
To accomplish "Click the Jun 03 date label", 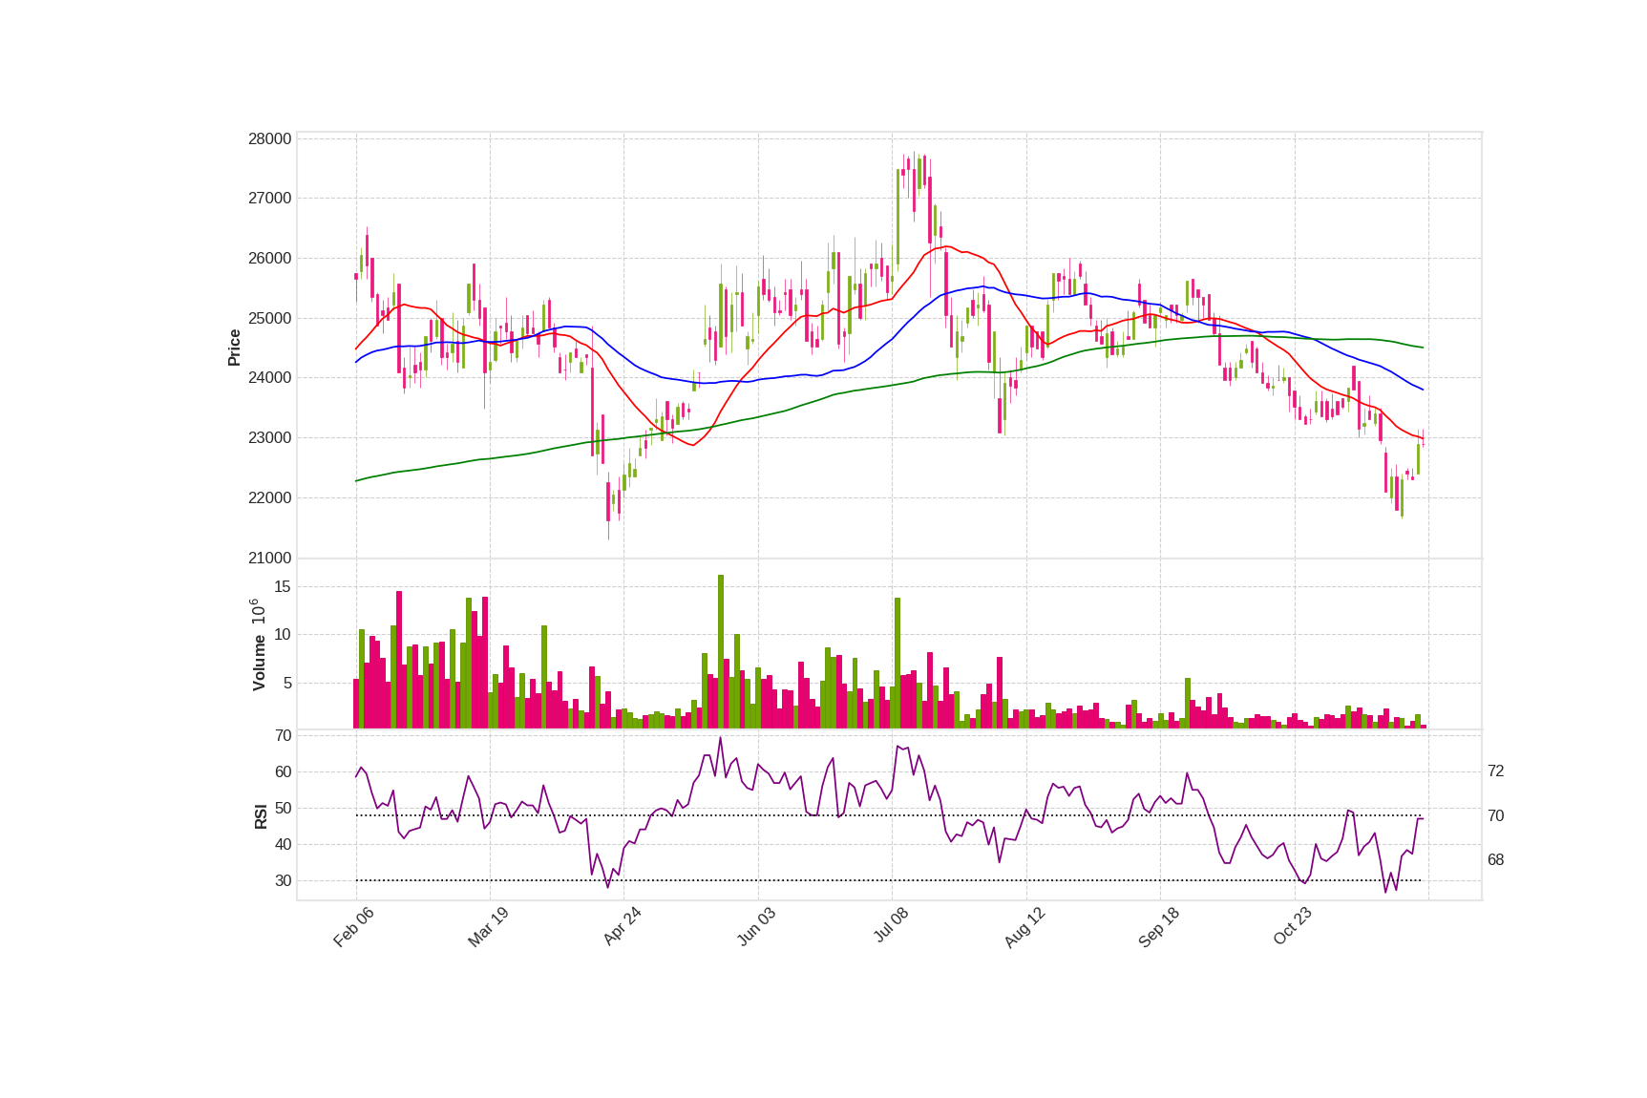I will tap(756, 926).
